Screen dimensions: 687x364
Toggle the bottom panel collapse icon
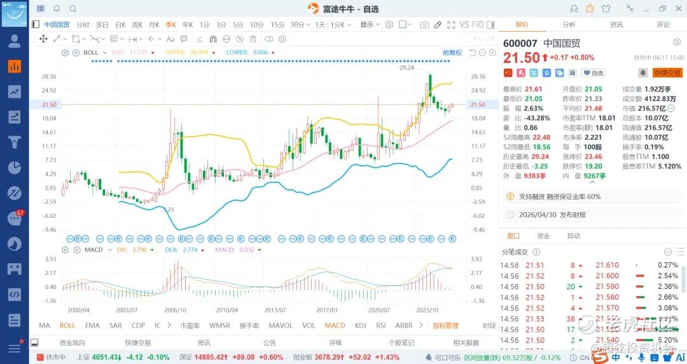(x=34, y=342)
